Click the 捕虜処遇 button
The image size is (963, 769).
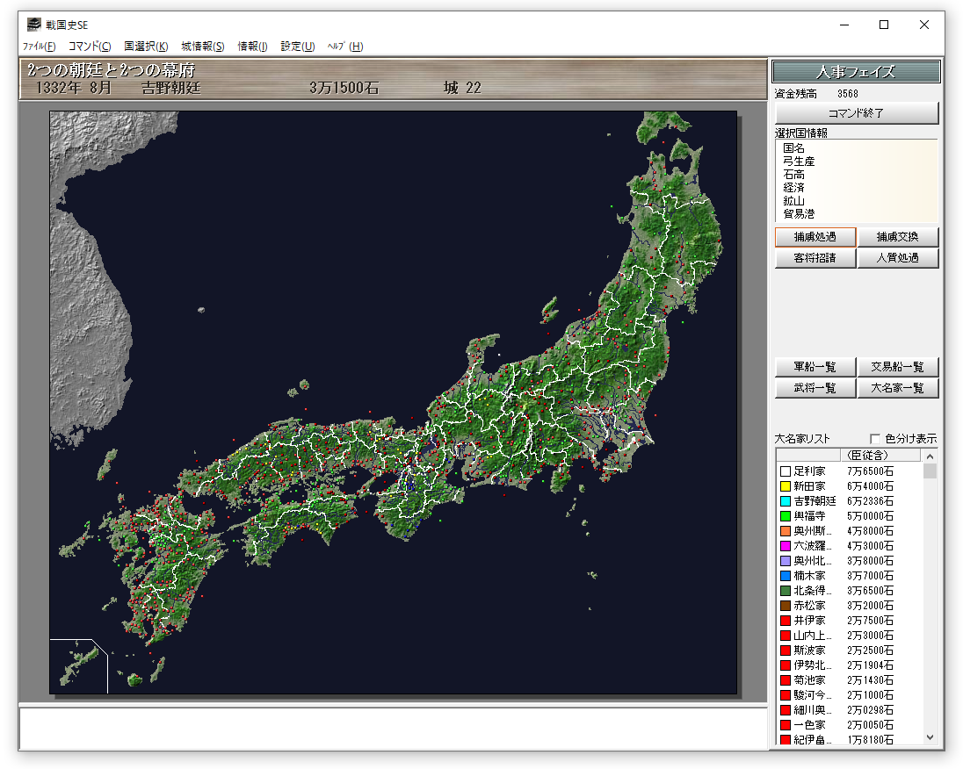pyautogui.click(x=815, y=237)
